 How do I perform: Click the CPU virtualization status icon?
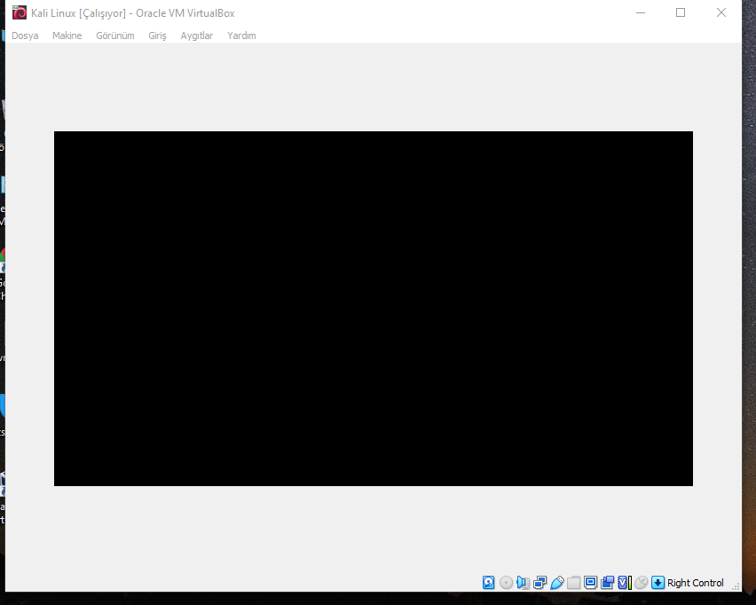(625, 582)
